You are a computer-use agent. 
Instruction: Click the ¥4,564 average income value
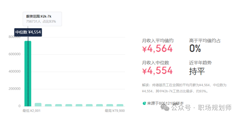coord(157,49)
